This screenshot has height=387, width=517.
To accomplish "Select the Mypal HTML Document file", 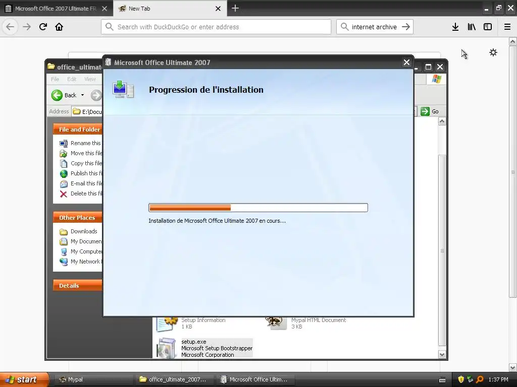I will [x=306, y=323].
